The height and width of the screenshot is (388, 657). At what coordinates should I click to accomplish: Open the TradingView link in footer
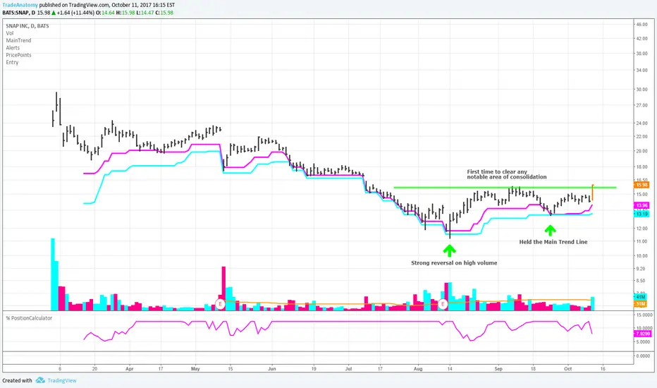pos(61,380)
